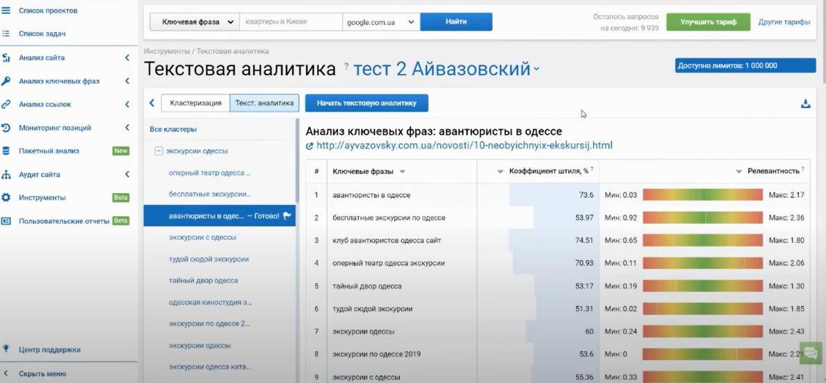The image size is (826, 383).
Task: Select cluster оперный театр одесса
Action: pos(210,173)
